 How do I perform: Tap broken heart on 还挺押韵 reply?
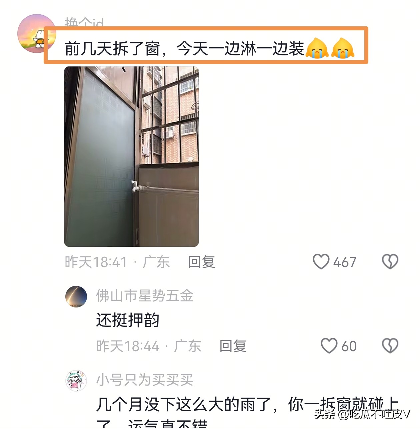pos(390,346)
